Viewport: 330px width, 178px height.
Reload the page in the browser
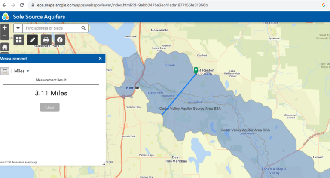[x=22, y=5]
